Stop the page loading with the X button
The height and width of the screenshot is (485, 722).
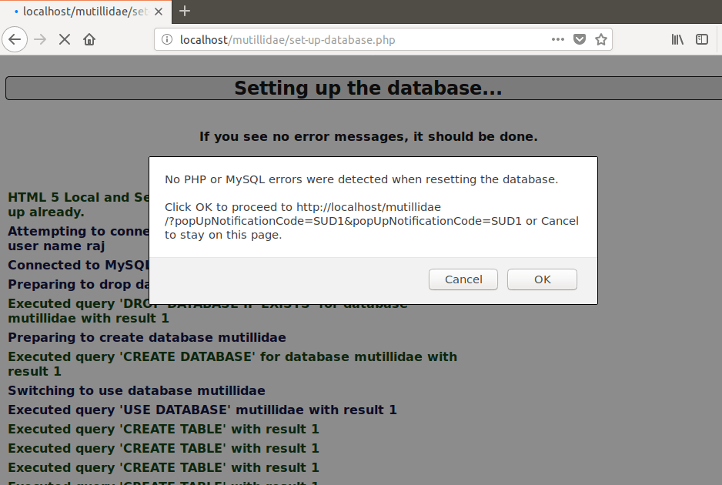(65, 39)
